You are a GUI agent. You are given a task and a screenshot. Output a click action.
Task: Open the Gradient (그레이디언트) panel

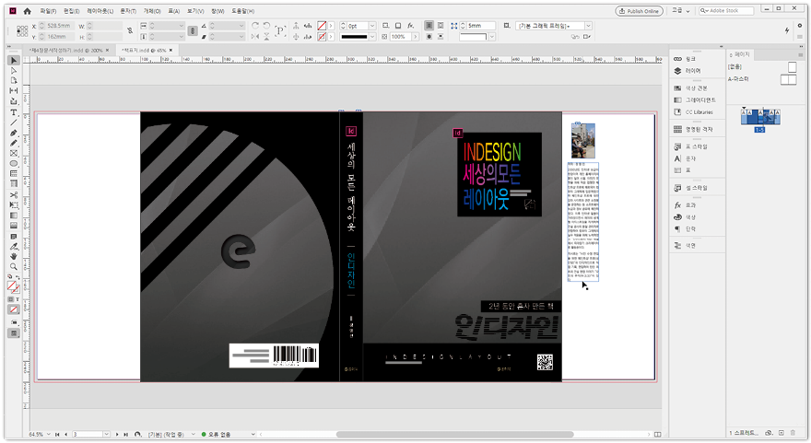tap(696, 100)
